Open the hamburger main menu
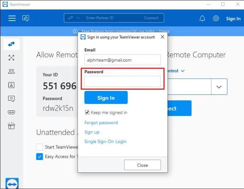Screen dimensions: 244x189 pos(12,18)
